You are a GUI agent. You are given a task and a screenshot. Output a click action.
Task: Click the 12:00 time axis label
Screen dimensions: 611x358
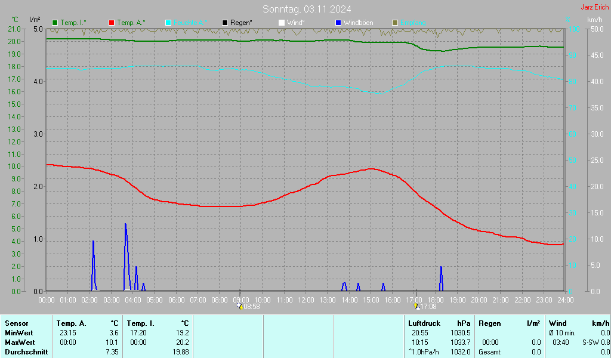[305, 300]
